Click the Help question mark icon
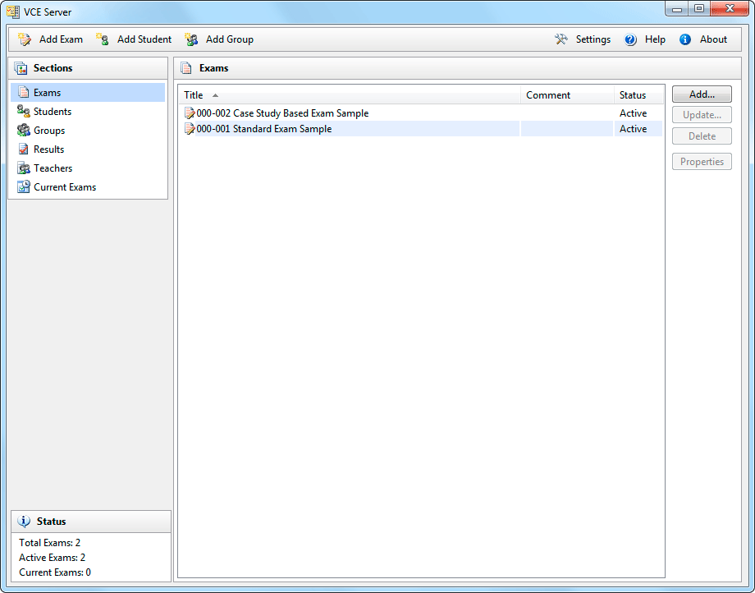Viewport: 755px width, 593px height. 630,39
